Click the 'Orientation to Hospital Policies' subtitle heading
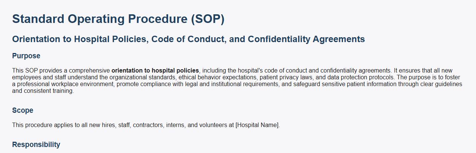The width and height of the screenshot is (476, 153). point(188,39)
